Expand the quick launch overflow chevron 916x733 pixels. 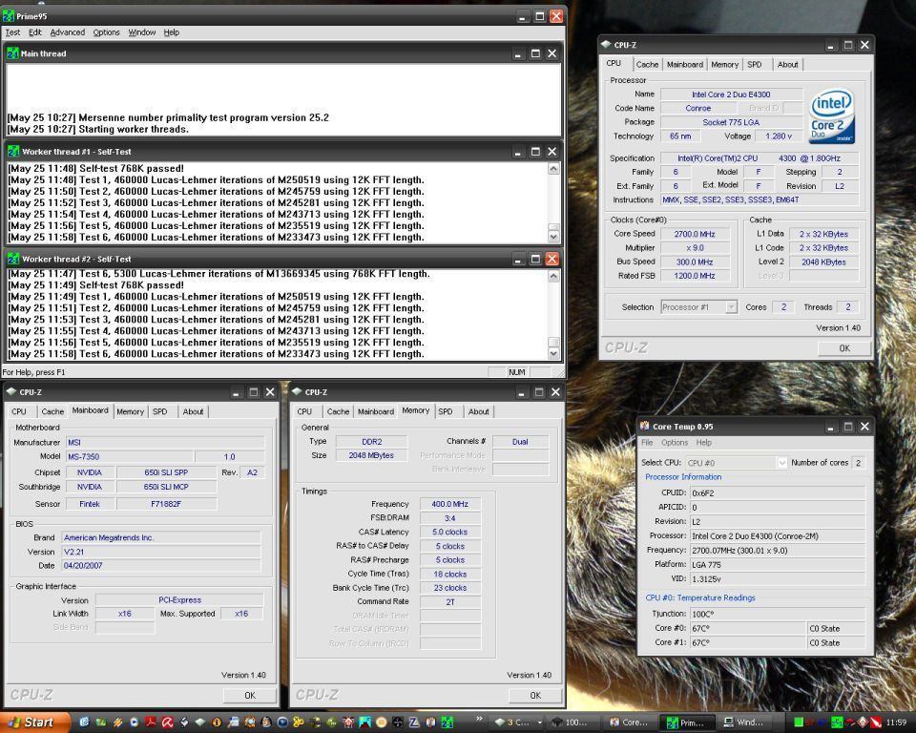[x=479, y=719]
